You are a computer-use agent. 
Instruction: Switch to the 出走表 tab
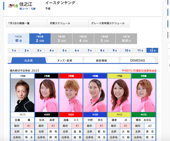tap(29, 61)
